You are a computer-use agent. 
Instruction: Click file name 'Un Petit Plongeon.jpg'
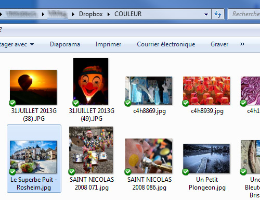[207, 183]
